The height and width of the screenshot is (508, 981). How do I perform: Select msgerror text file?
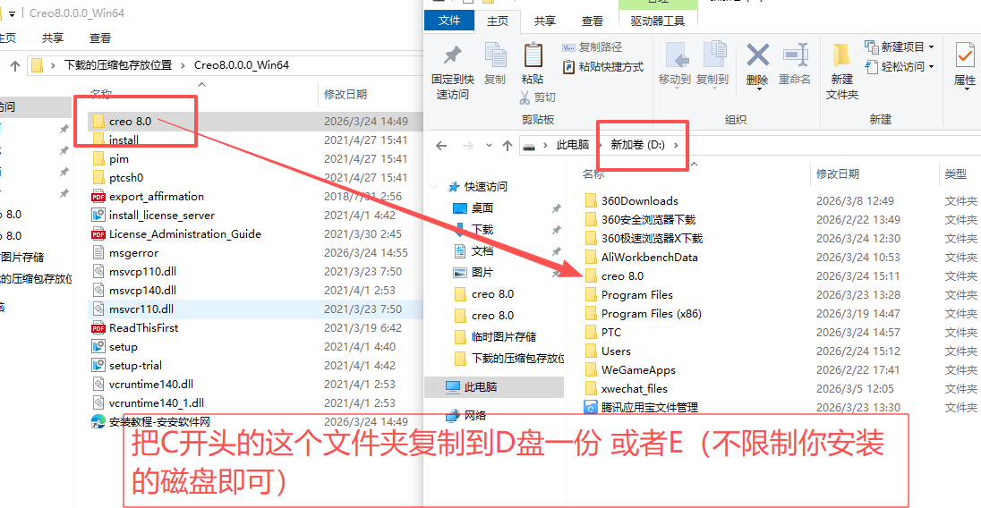tap(133, 253)
